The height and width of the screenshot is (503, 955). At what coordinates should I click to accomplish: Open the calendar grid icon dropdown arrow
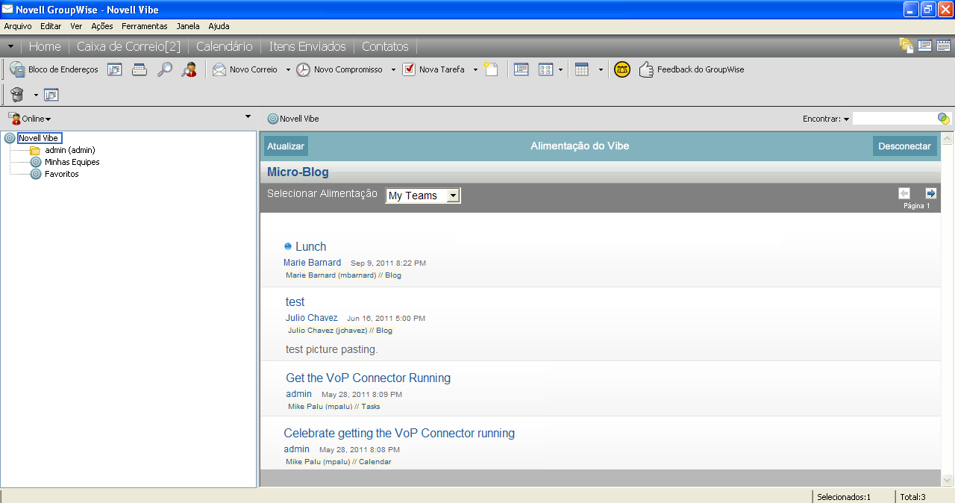[x=601, y=69]
